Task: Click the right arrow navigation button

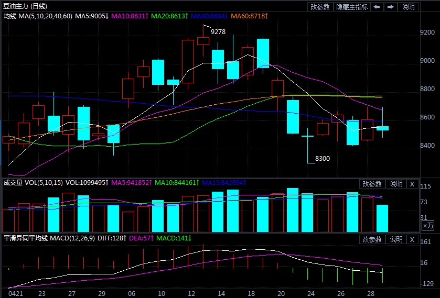Action: click(x=390, y=7)
